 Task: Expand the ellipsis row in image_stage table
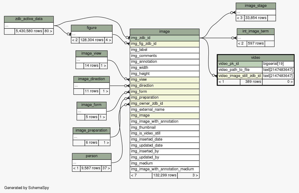[x=255, y=12]
